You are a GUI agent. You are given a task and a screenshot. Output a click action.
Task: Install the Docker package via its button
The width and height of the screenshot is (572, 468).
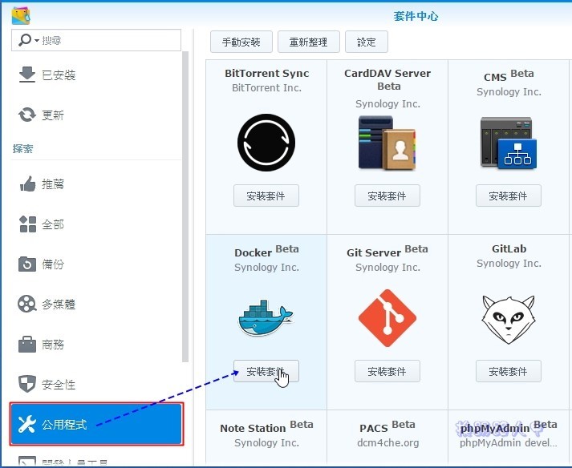266,371
